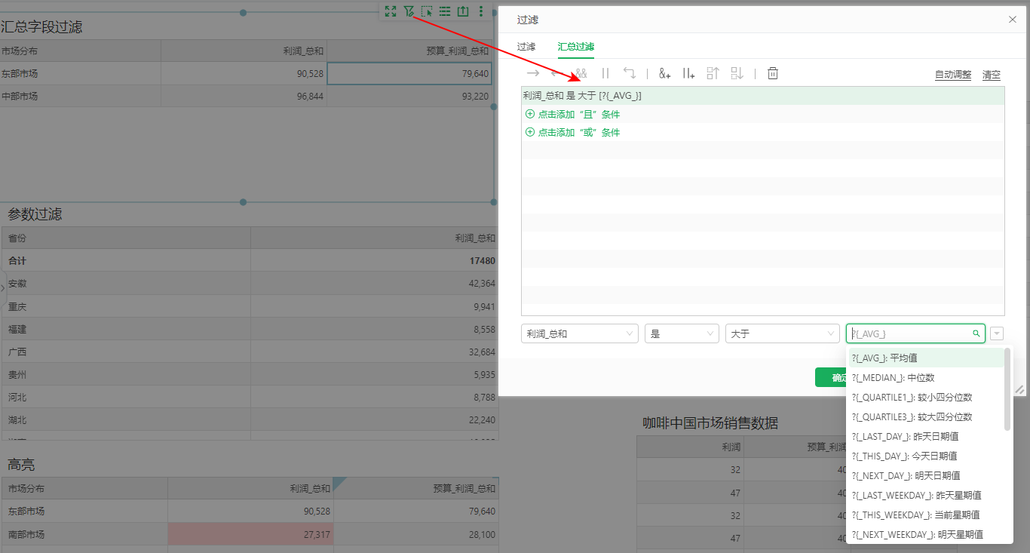This screenshot has width=1030, height=553.
Task: Click the add AND condition '&+' icon
Action: pyautogui.click(x=664, y=73)
